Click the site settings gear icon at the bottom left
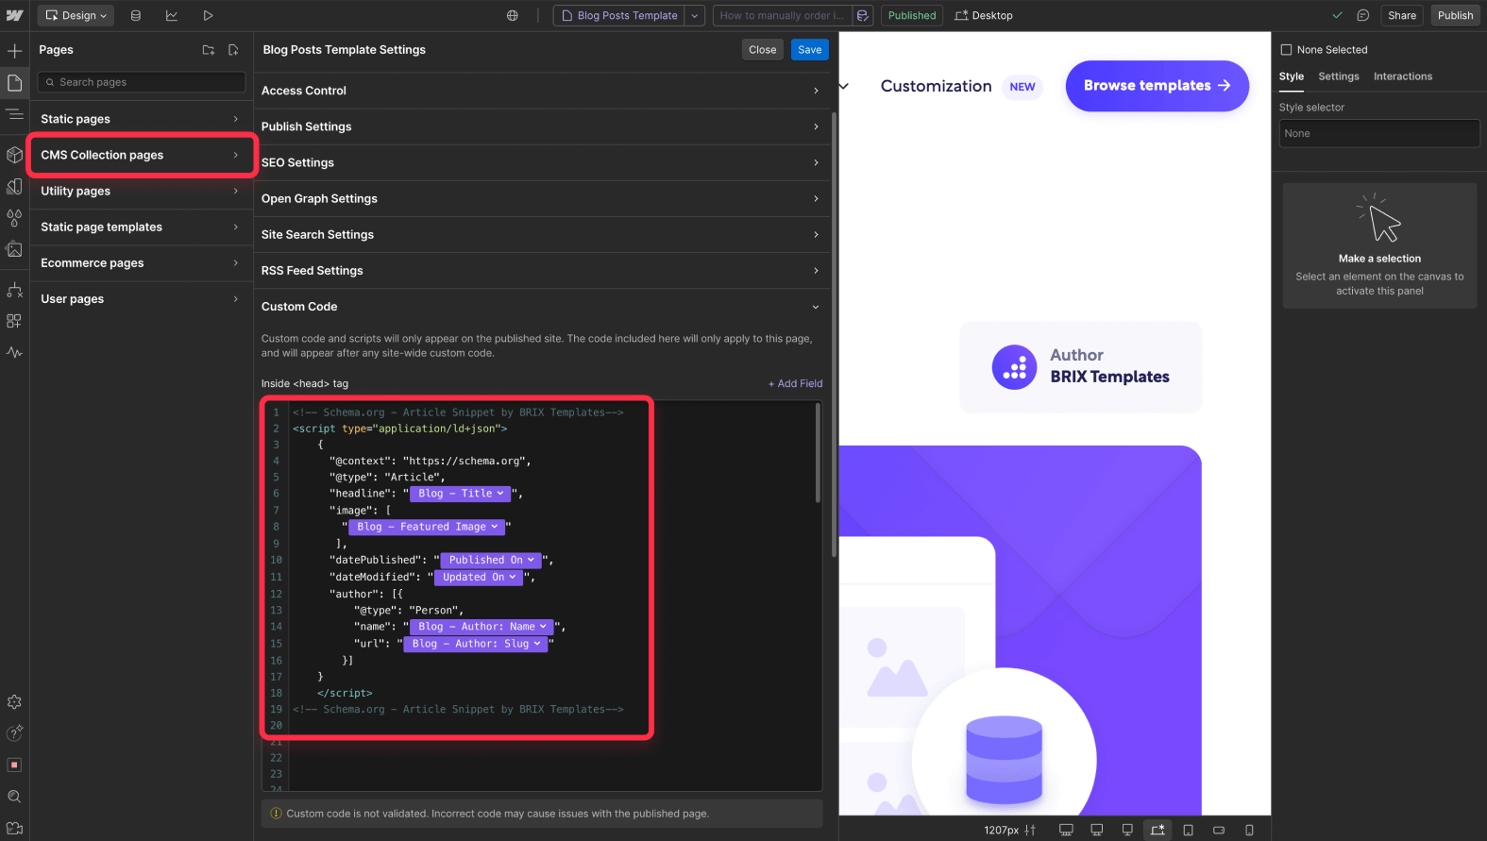 pyautogui.click(x=14, y=702)
